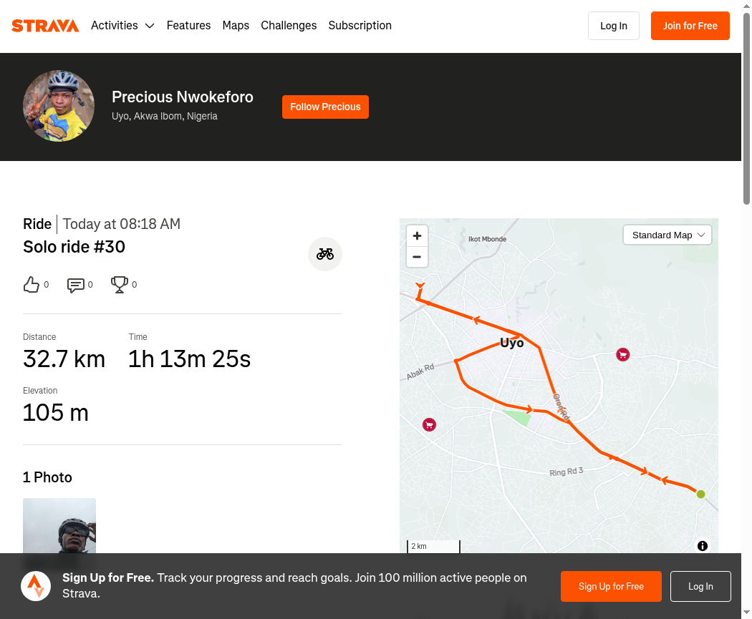Click the 32.7 km distance value
752x619 pixels.
64,359
